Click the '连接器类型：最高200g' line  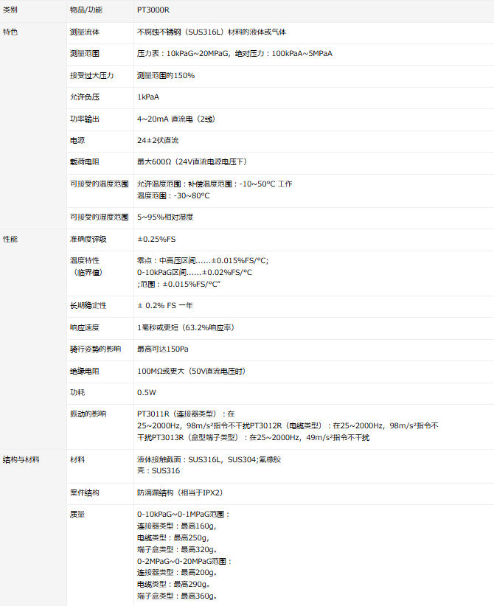point(177,572)
